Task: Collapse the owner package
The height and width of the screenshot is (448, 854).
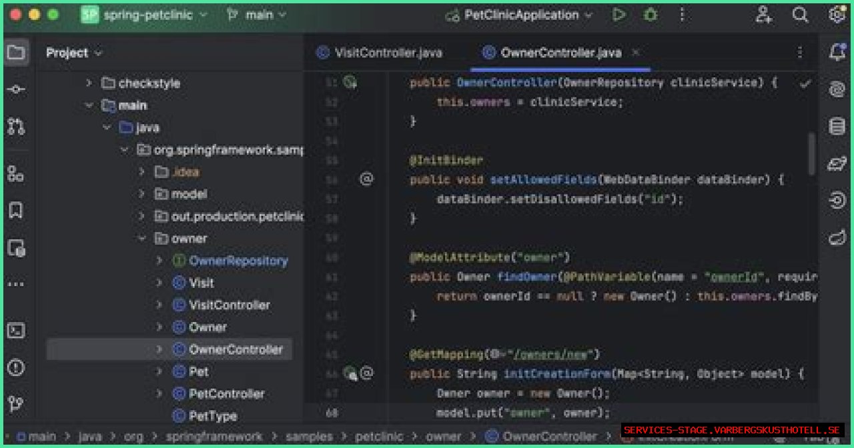Action: [141, 238]
